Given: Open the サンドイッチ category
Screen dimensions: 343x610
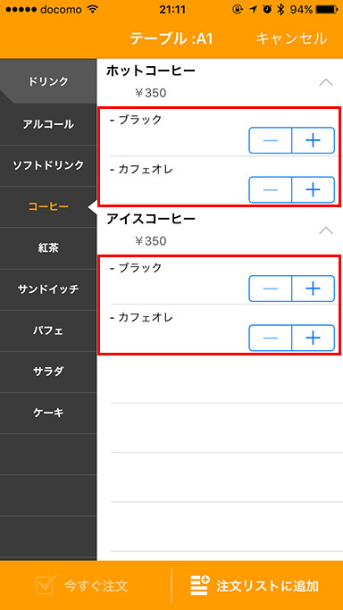Looking at the screenshot, I should 48,289.
